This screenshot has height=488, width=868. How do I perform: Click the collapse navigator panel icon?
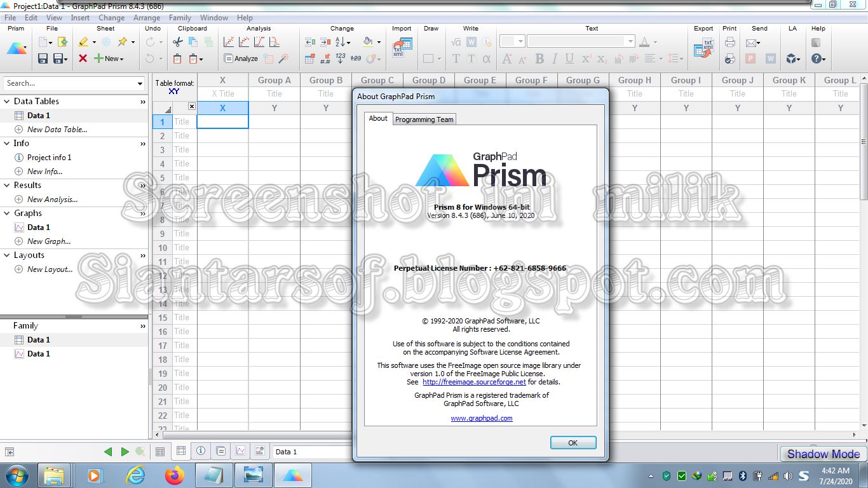10,452
